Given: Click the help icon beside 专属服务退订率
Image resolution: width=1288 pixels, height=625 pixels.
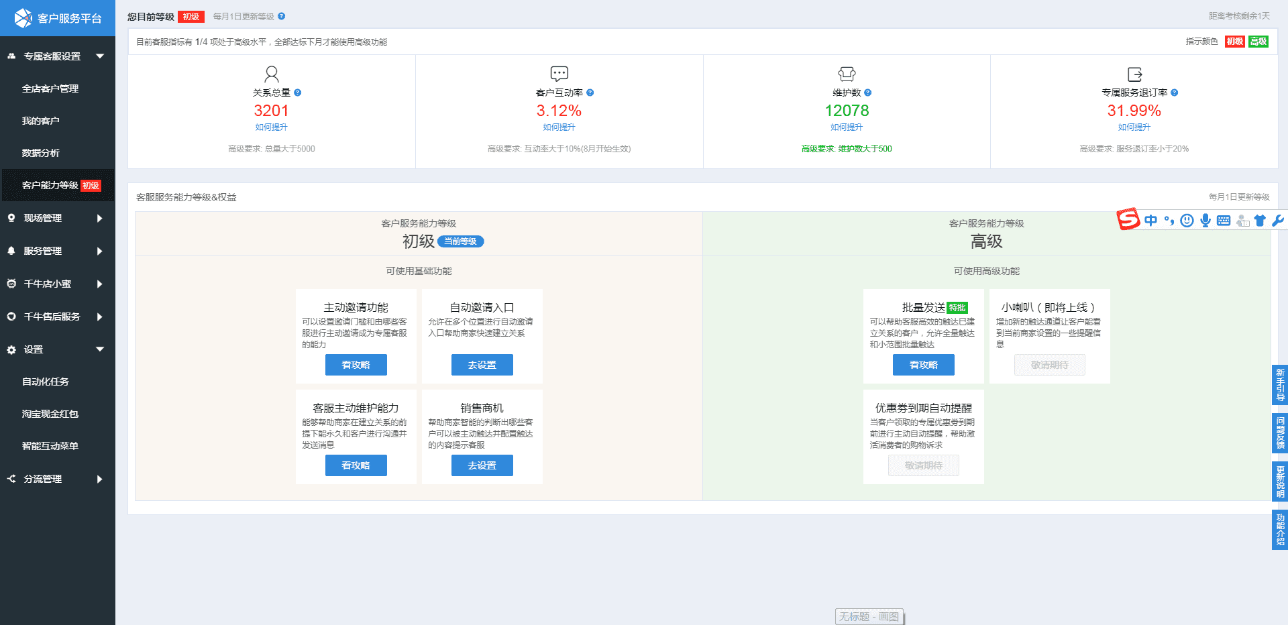Looking at the screenshot, I should point(1174,93).
